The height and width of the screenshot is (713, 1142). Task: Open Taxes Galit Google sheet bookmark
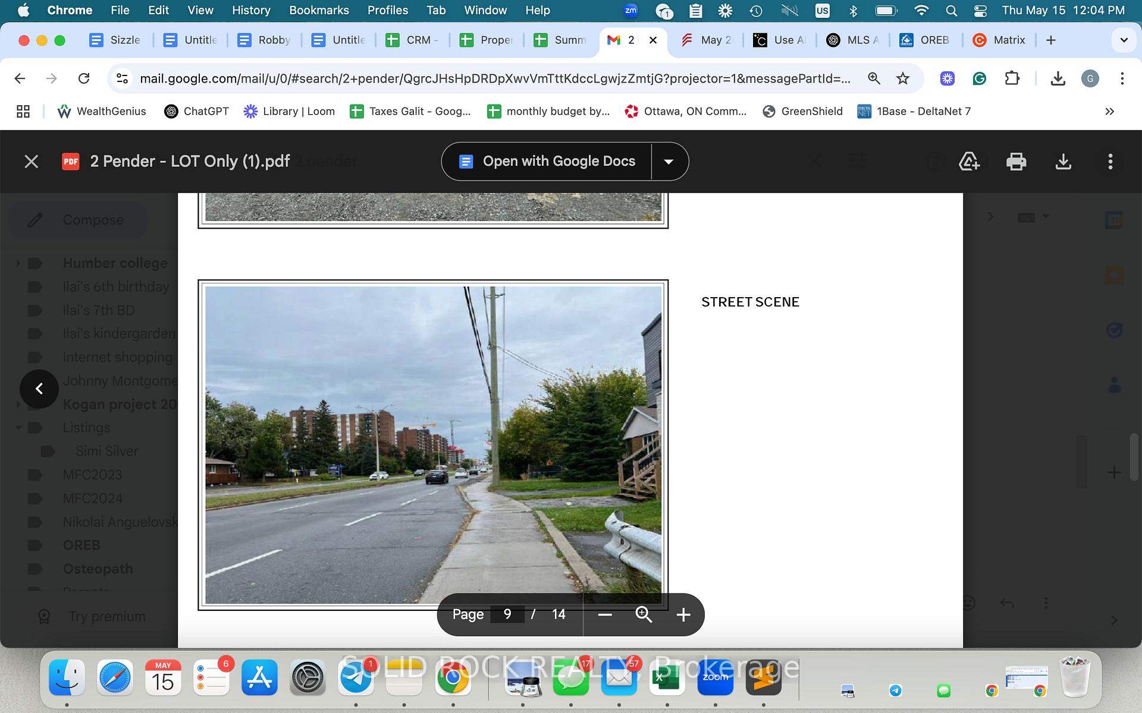coord(410,111)
